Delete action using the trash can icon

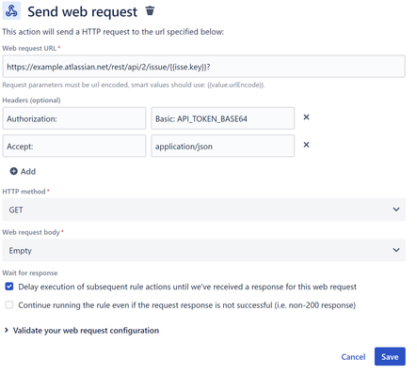tap(150, 10)
